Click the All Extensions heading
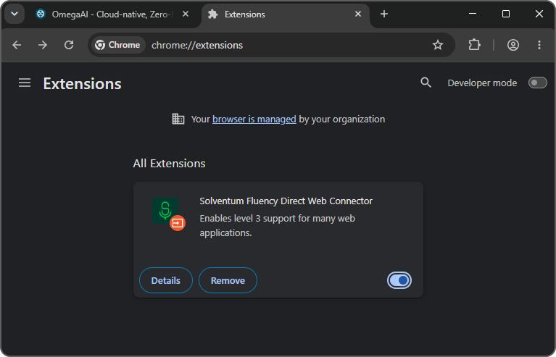The image size is (556, 357). 169,164
